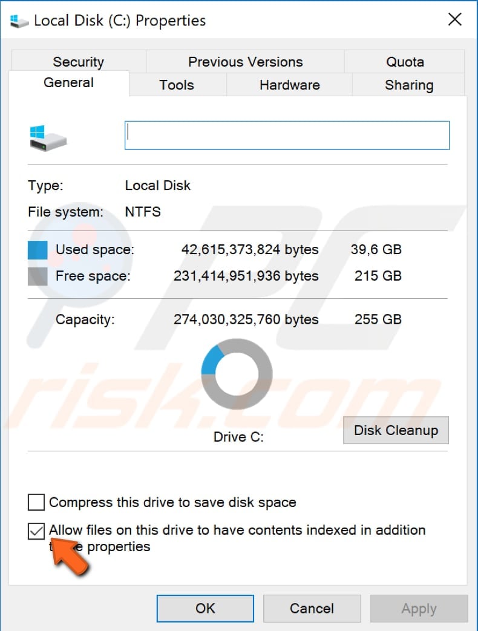
Task: Click the disk usage donut chart
Action: coord(237,374)
